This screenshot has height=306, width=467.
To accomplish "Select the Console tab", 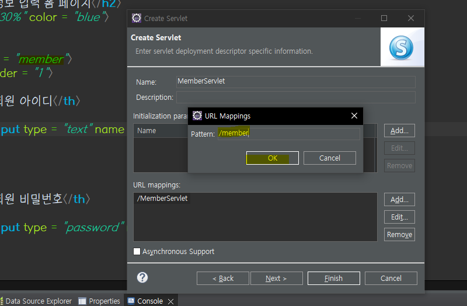I will (150, 301).
